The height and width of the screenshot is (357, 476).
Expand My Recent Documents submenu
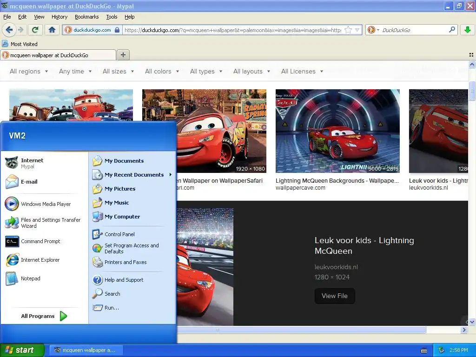point(132,175)
